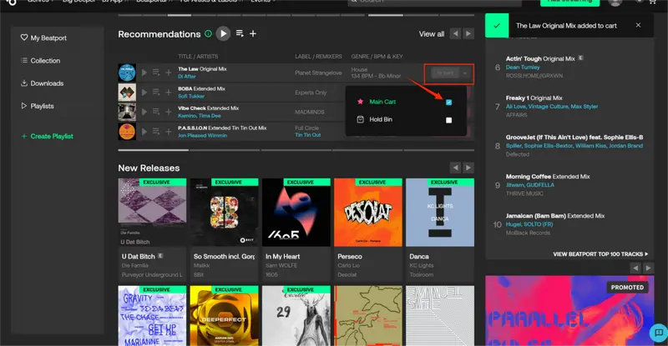
Task: Click BOBA track artwork thumbnail
Action: (x=127, y=93)
